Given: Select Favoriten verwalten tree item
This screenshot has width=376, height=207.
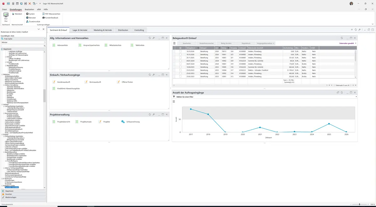Looking at the screenshot, I should (x=12, y=187).
